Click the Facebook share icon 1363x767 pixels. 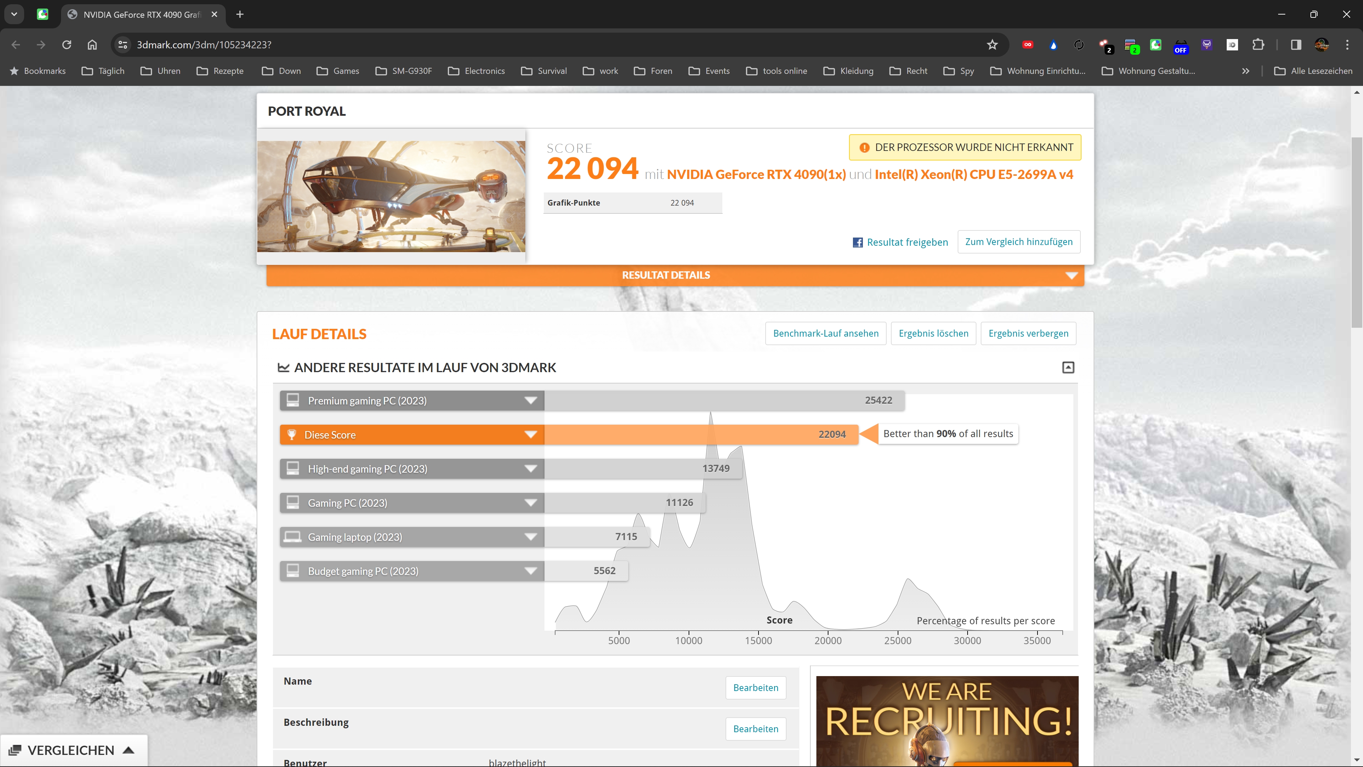pos(858,243)
